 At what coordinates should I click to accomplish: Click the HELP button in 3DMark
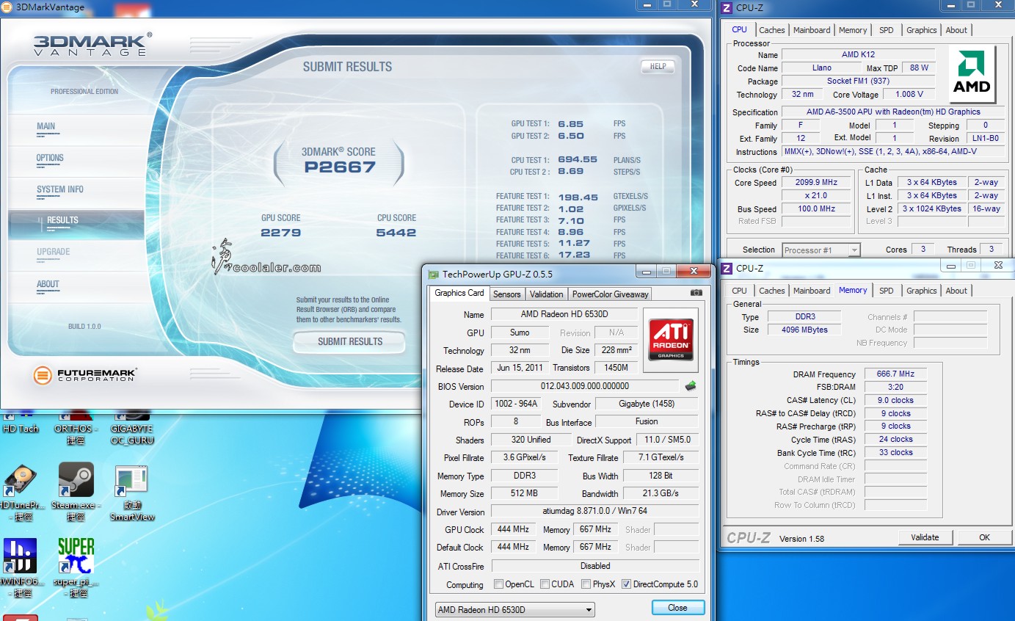click(x=658, y=66)
